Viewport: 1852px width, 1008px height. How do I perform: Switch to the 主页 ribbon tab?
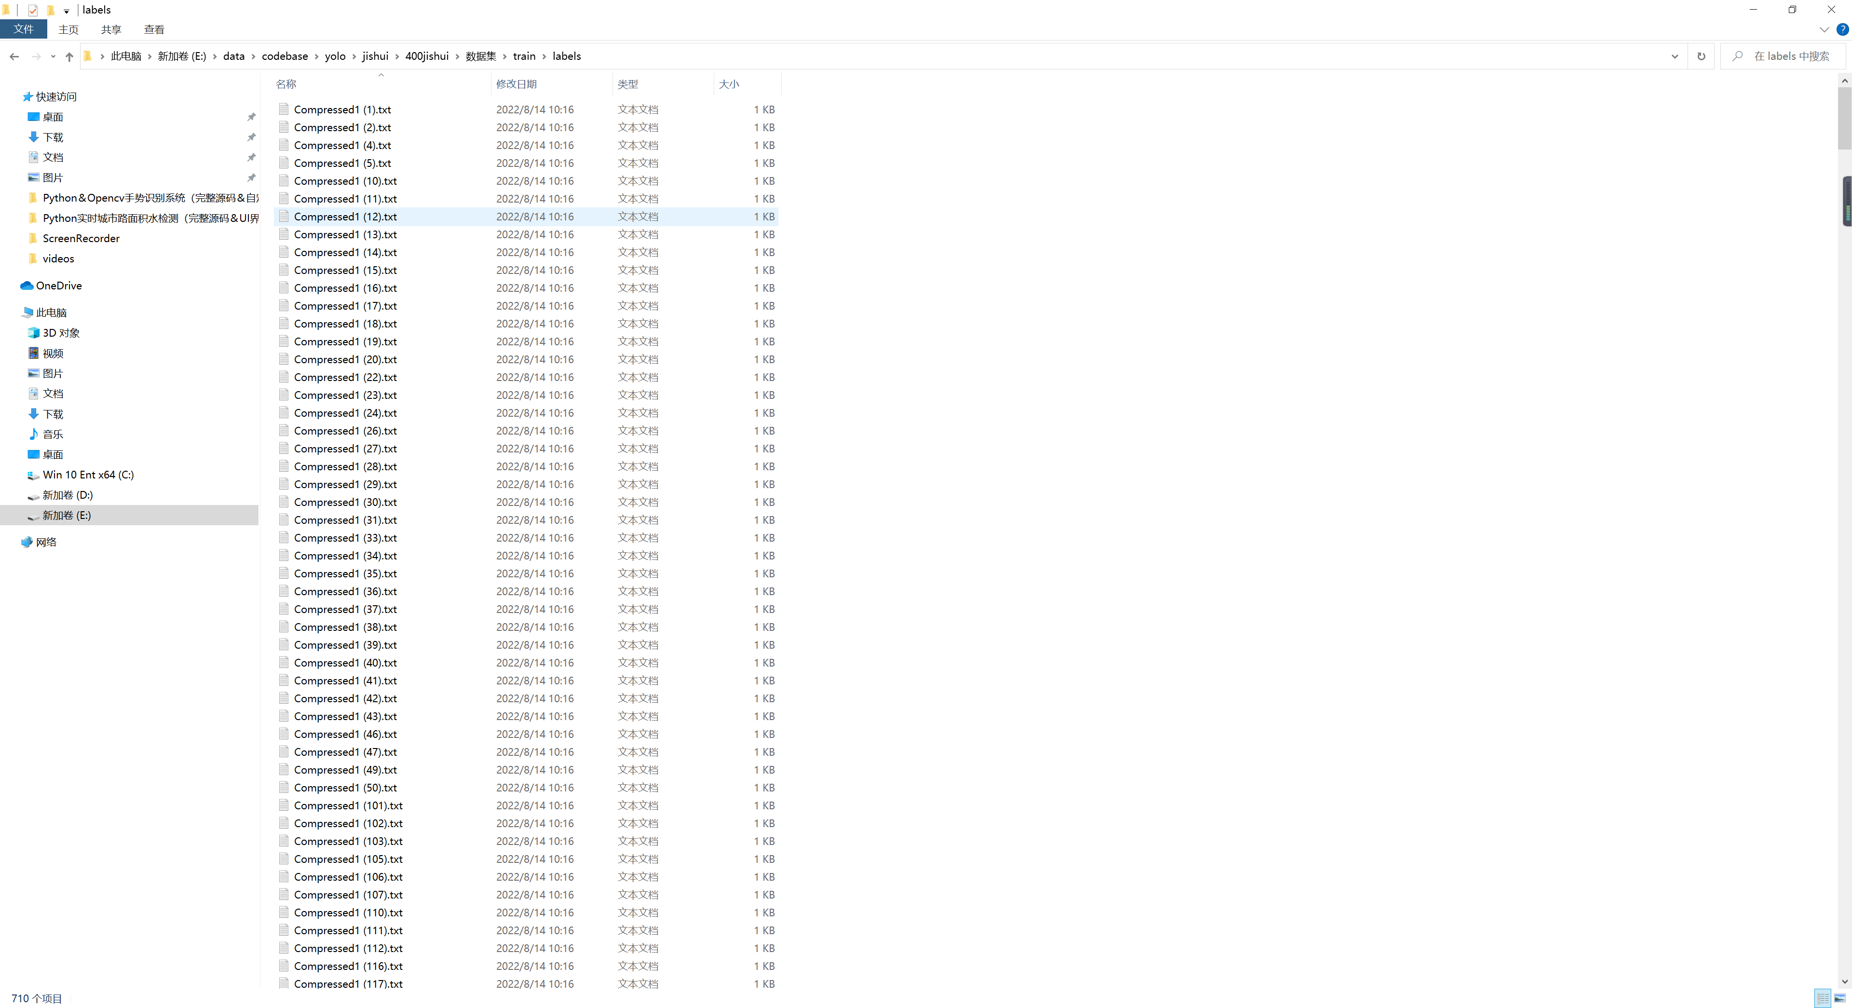[x=68, y=29]
